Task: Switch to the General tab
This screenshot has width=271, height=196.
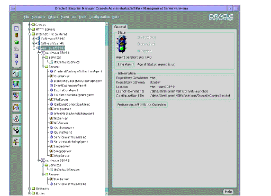Action: click(x=120, y=27)
